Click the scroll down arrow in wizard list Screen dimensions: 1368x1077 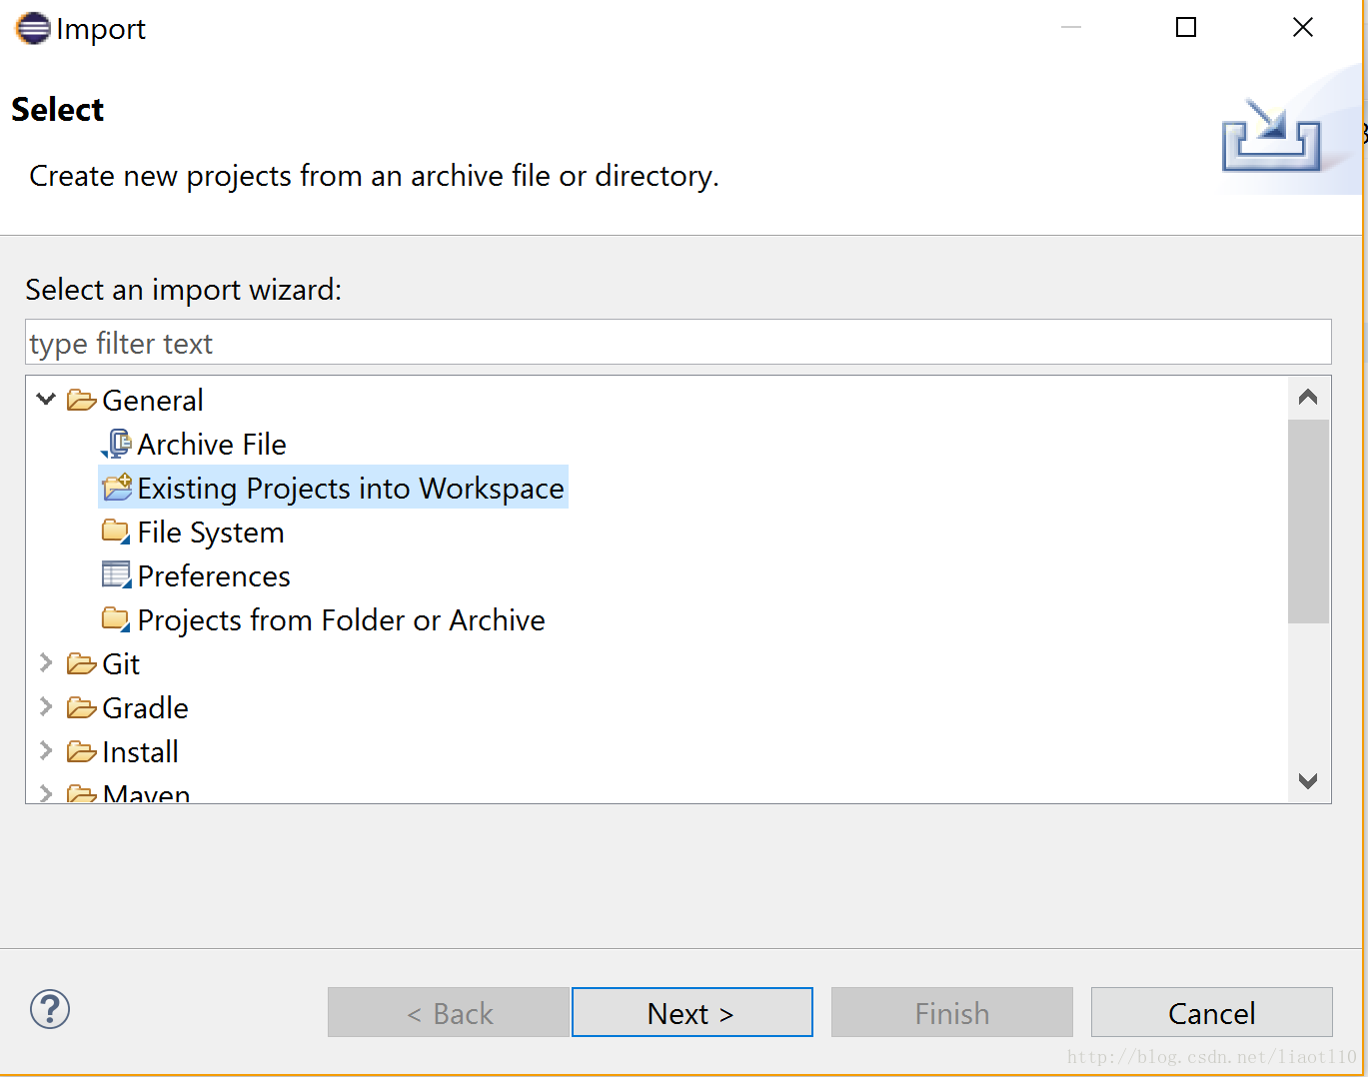(x=1308, y=781)
